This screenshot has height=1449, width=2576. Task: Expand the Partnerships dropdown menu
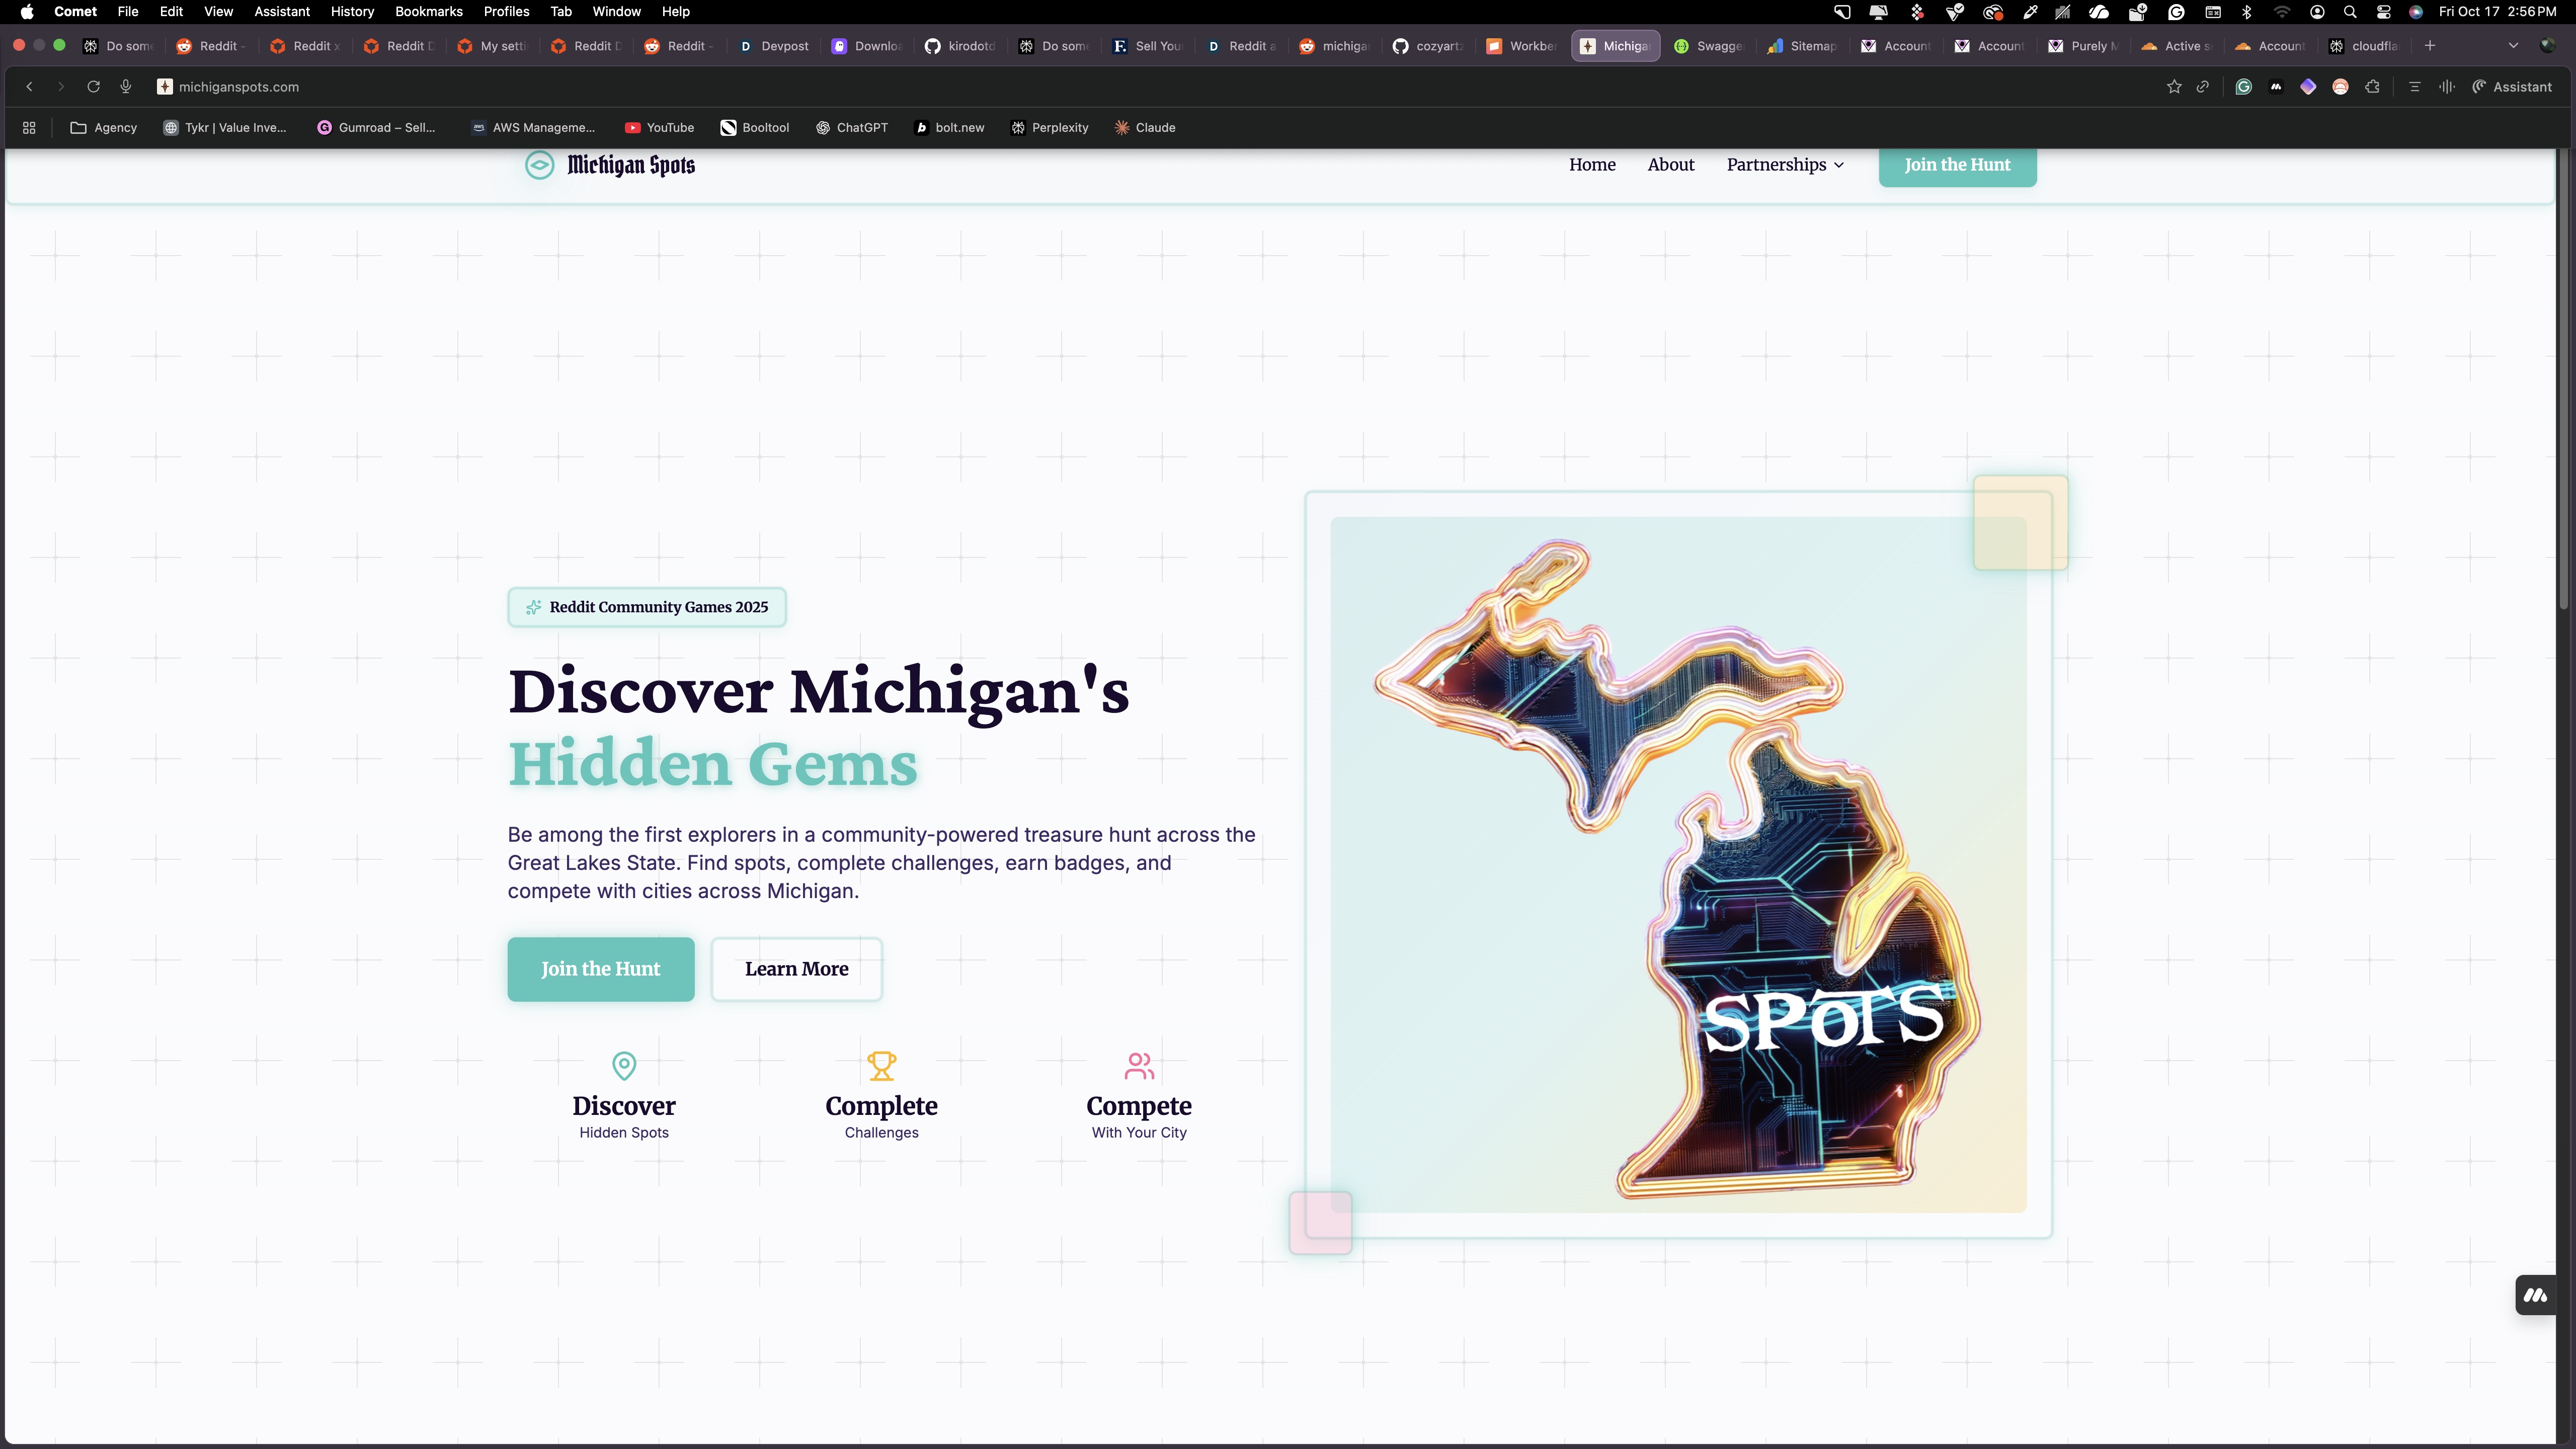pos(1785,165)
